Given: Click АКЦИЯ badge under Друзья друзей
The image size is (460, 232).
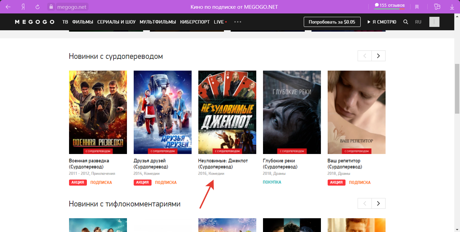Looking at the screenshot, I should pyautogui.click(x=143, y=183).
